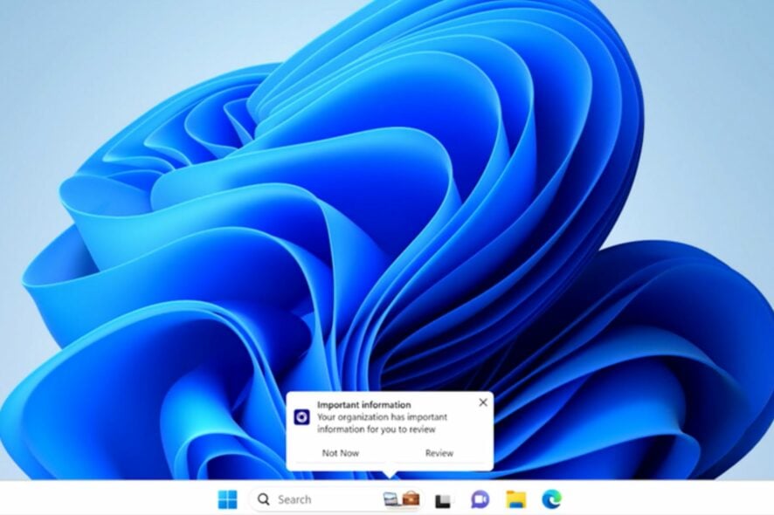
Task: Close the Important information notification
Action: pos(481,402)
